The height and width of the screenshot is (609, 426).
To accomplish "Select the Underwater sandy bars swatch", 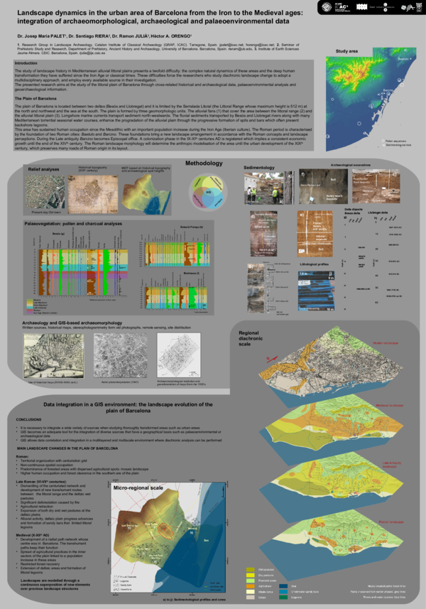I will point(283,592).
